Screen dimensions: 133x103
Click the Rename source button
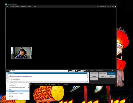coord(25,82)
